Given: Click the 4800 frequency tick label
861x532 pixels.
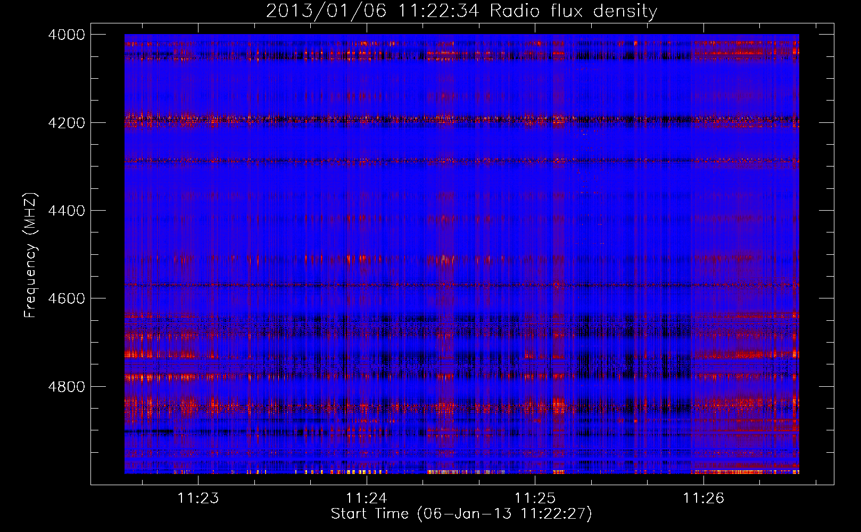Looking at the screenshot, I should tap(67, 387).
